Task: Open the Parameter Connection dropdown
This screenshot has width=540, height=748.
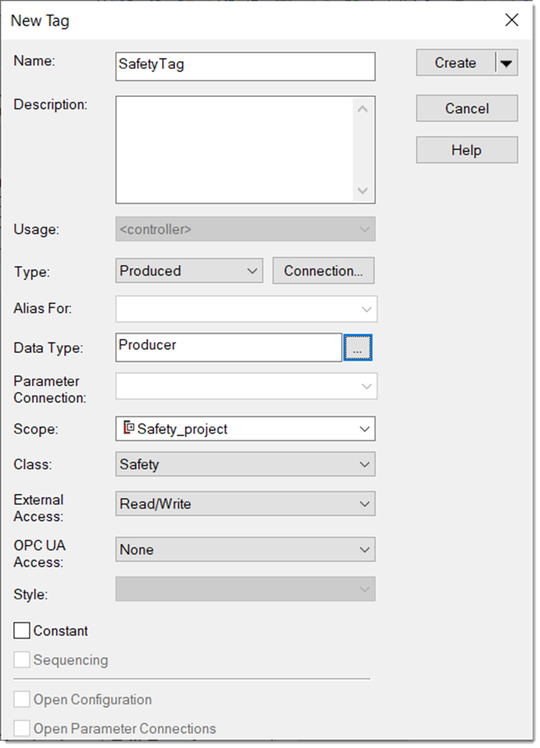Action: pyautogui.click(x=246, y=386)
